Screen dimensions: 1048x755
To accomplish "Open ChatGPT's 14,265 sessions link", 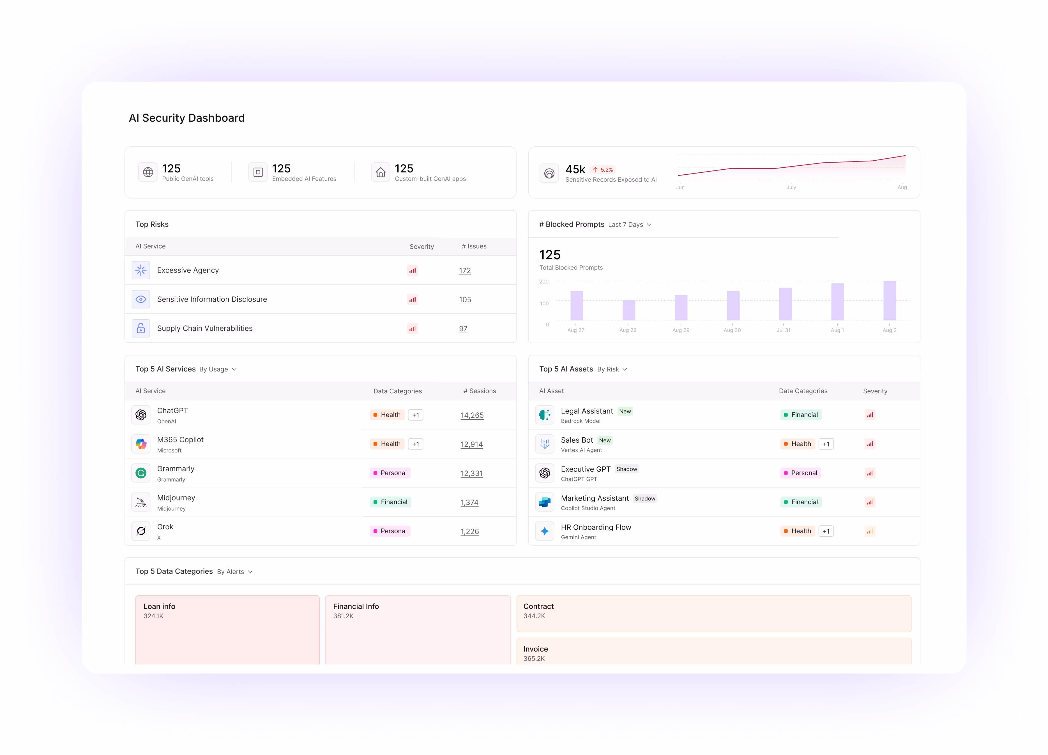I will click(x=472, y=415).
